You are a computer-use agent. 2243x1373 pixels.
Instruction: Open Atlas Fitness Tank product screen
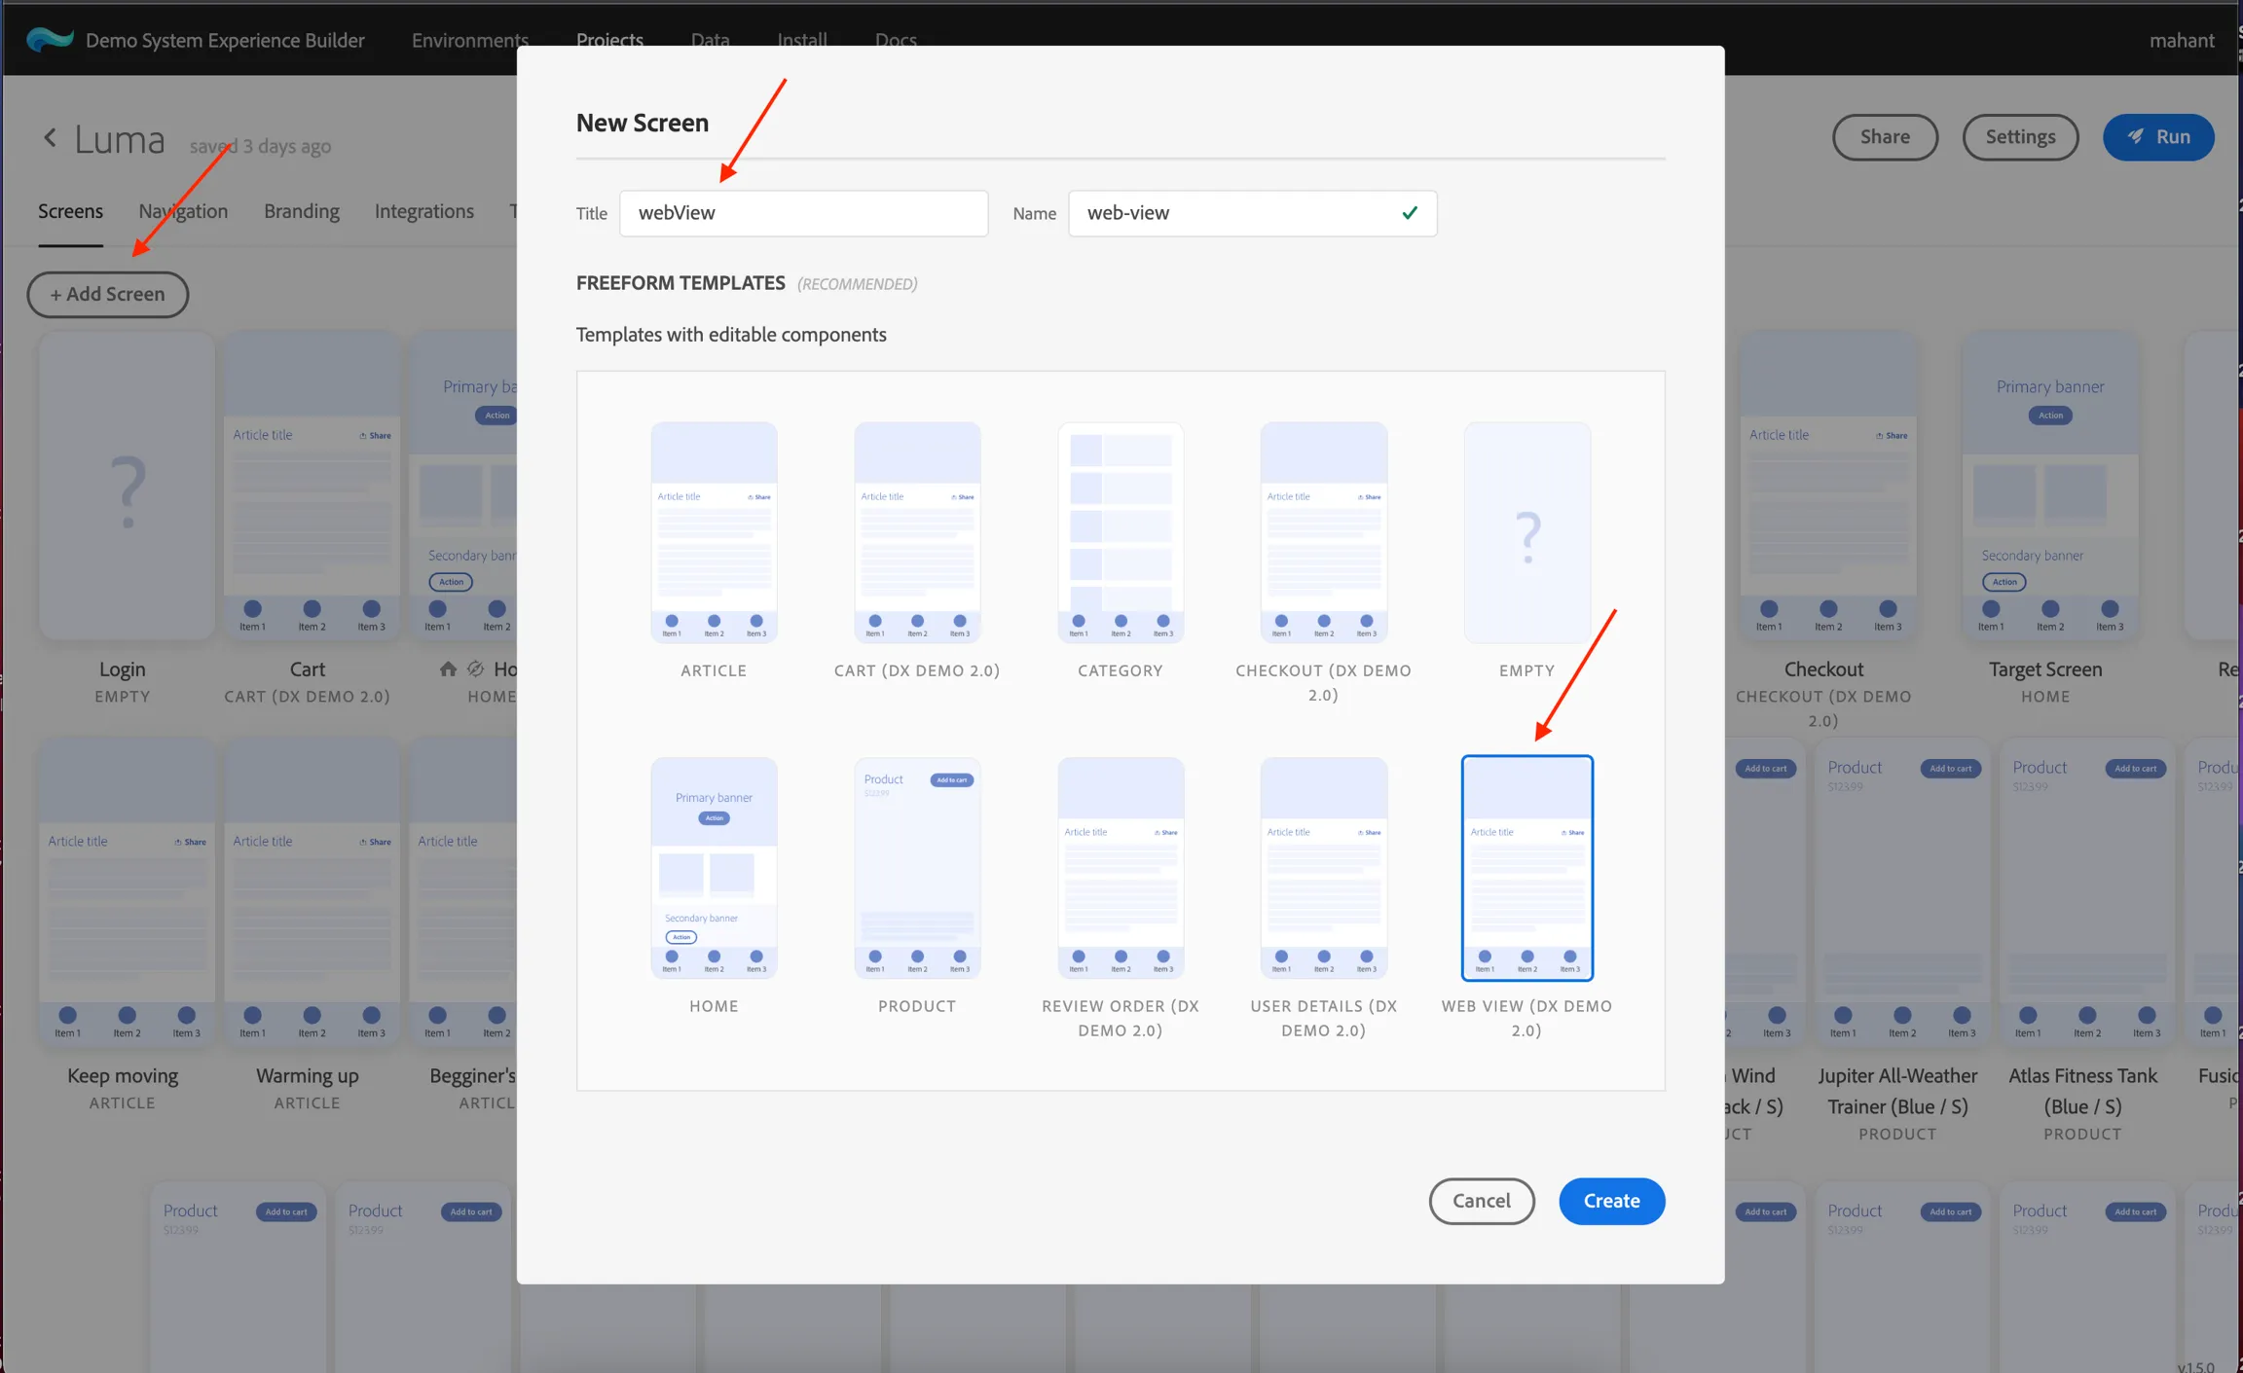pyautogui.click(x=2087, y=890)
